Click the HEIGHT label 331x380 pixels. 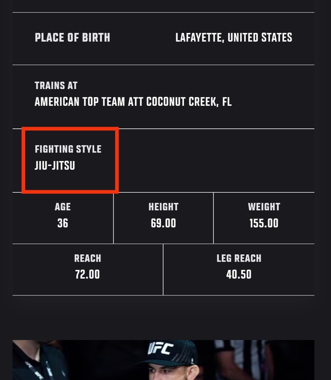pos(163,207)
